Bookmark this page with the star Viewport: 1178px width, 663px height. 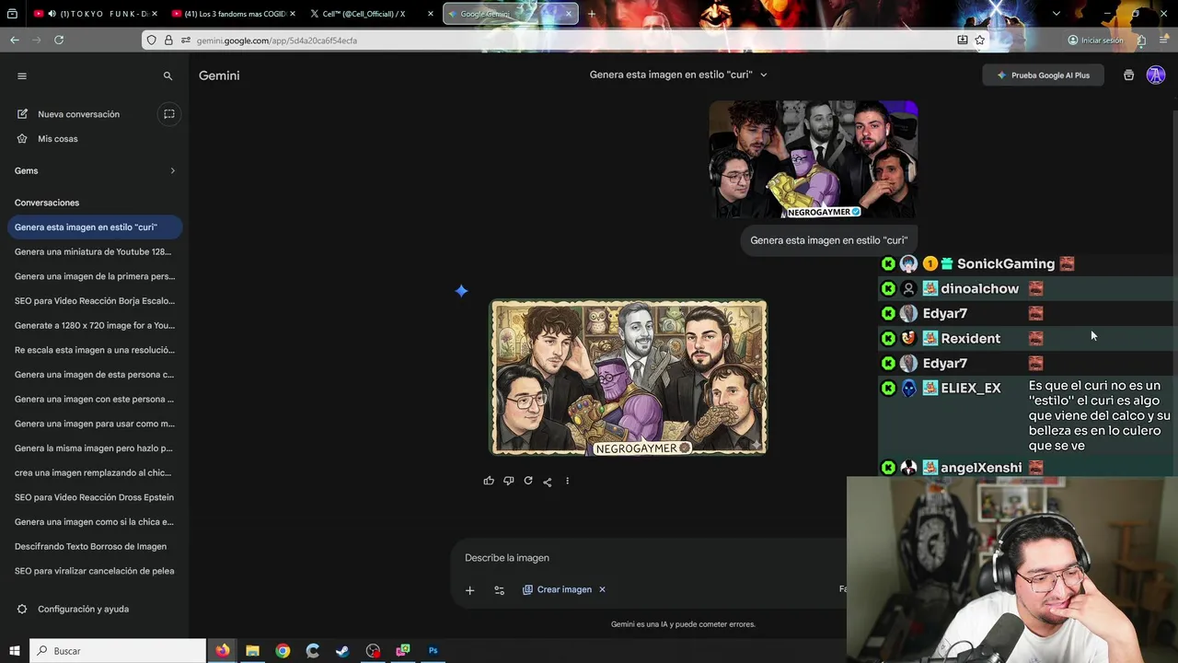click(x=980, y=41)
